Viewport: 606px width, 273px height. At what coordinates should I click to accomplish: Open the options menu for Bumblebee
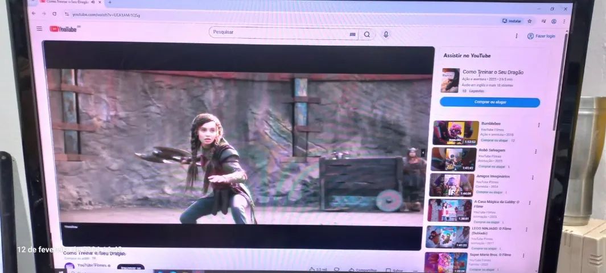pyautogui.click(x=539, y=125)
